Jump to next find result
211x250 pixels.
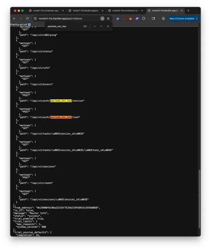point(101,26)
